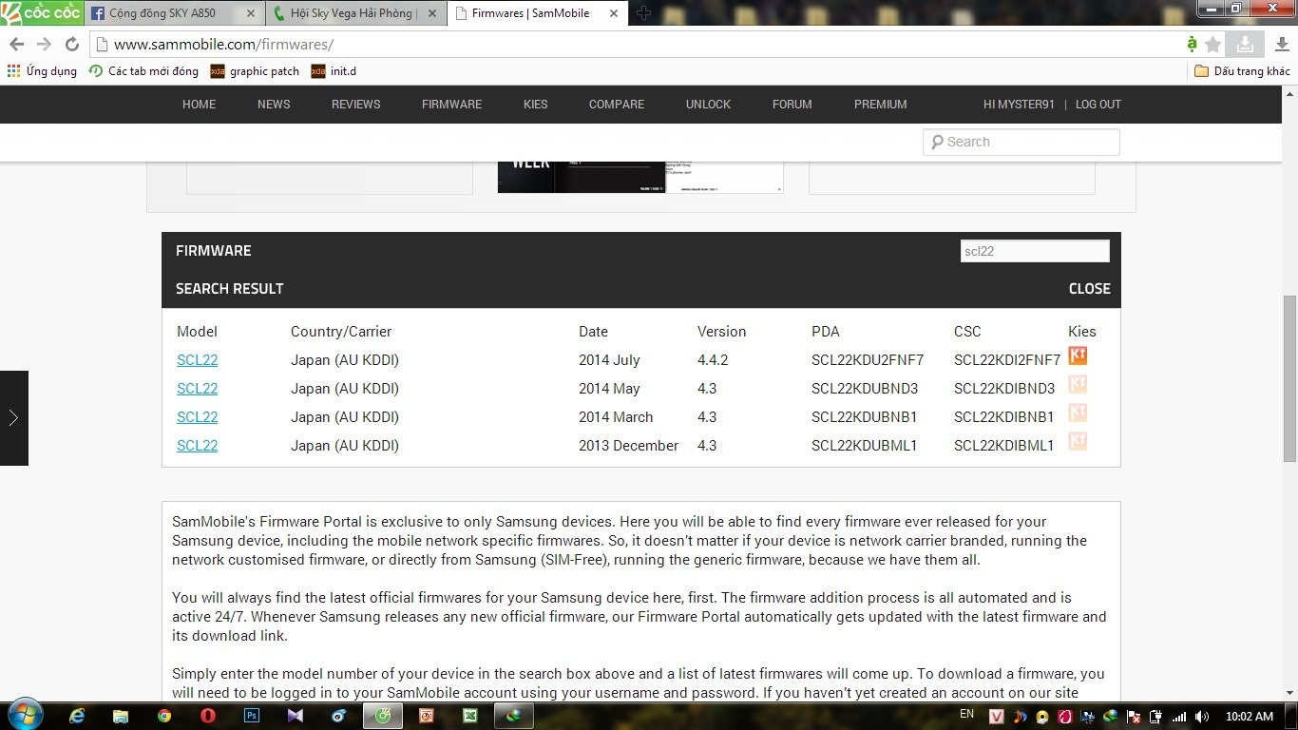The height and width of the screenshot is (730, 1298).
Task: Close the firmware search result with CLOSE
Action: (x=1089, y=289)
